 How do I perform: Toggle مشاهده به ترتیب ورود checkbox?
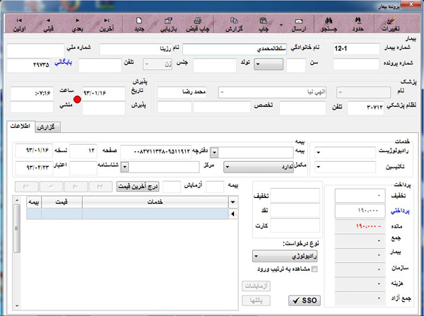coord(314,269)
